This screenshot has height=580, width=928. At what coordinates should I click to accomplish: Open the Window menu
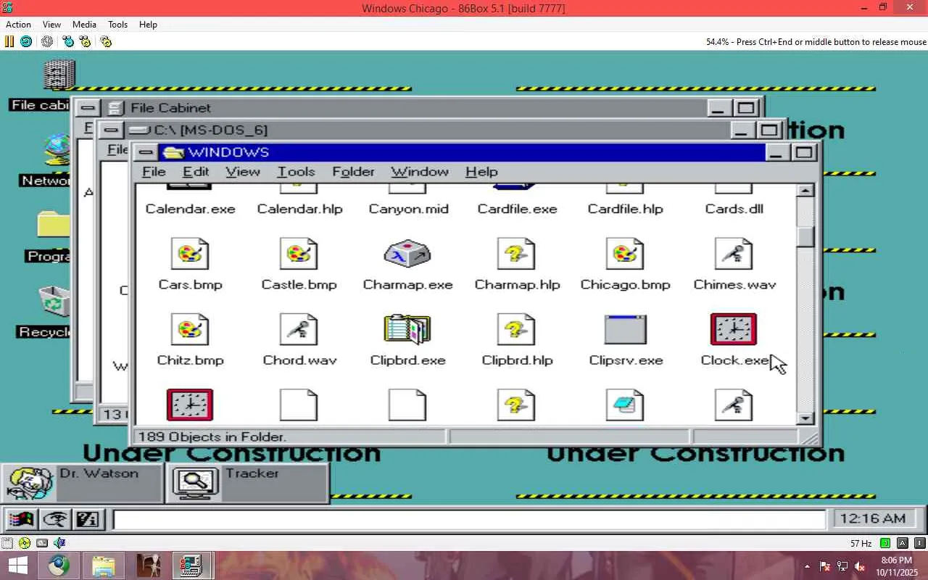(420, 172)
